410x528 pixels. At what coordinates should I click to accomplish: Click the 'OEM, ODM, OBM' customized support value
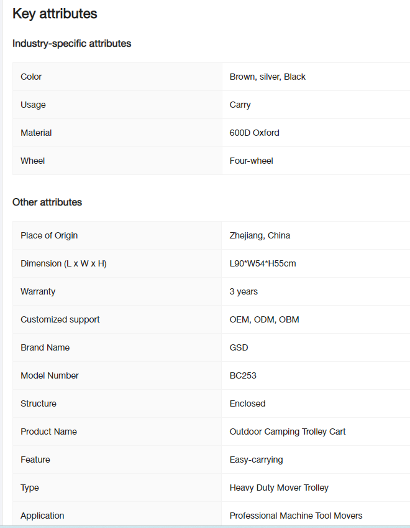264,319
